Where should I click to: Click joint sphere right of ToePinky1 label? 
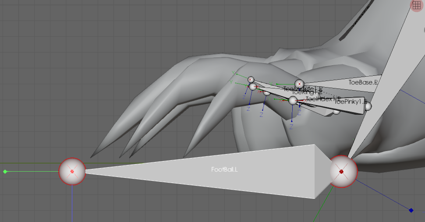pyautogui.click(x=368, y=106)
